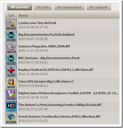The height and width of the screenshot is (128, 123).
Task: Open Science.Magazine.1880.2008.iNT torrent
Action: (44, 46)
